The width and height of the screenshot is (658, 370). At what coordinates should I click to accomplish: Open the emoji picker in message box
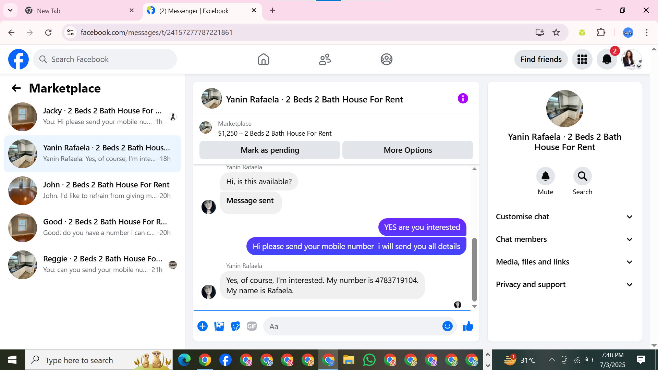(x=447, y=326)
